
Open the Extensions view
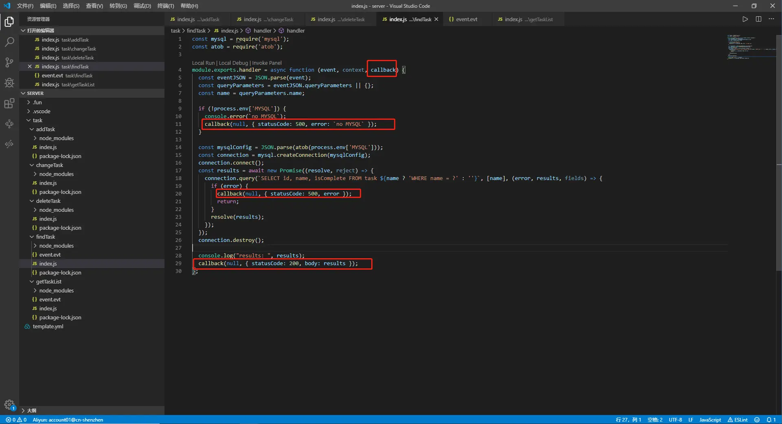(9, 103)
